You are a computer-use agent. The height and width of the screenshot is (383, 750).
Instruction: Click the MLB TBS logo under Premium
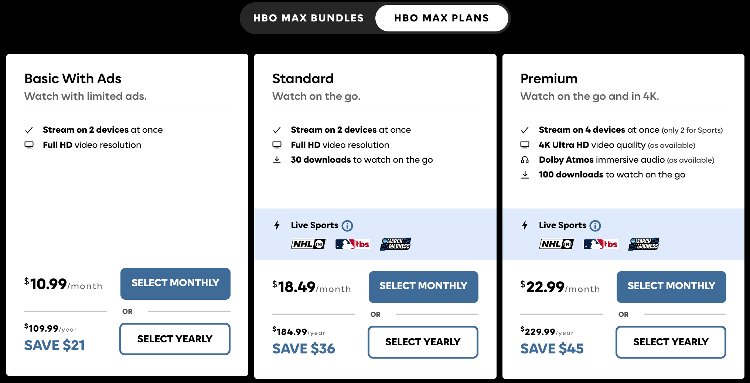[601, 244]
